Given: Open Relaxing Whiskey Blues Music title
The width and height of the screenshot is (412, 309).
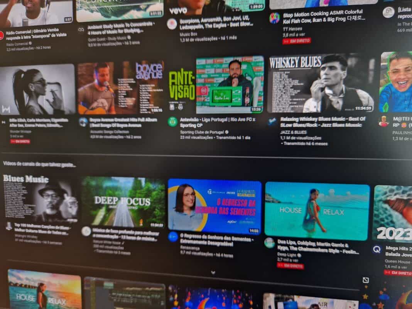Looking at the screenshot, I should point(323,122).
